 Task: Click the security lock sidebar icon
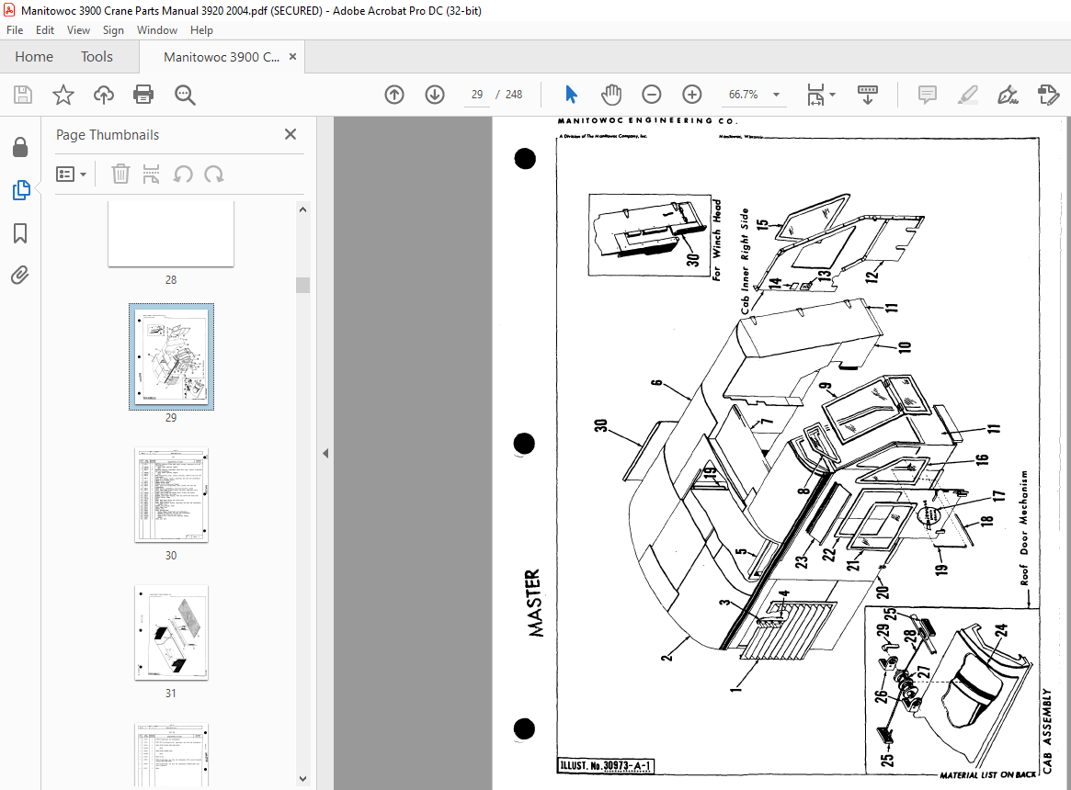point(20,147)
